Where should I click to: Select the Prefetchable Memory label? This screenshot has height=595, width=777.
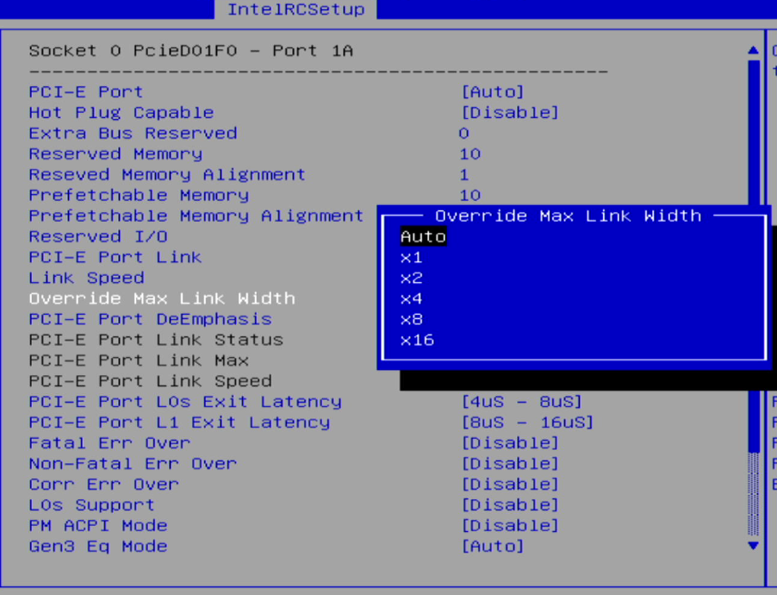139,195
